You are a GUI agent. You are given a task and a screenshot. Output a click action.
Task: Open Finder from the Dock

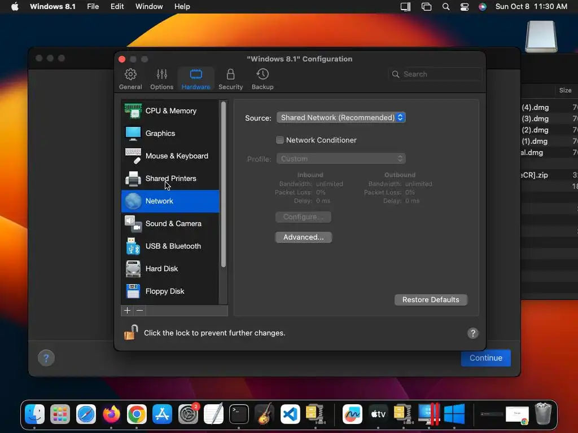click(34, 414)
